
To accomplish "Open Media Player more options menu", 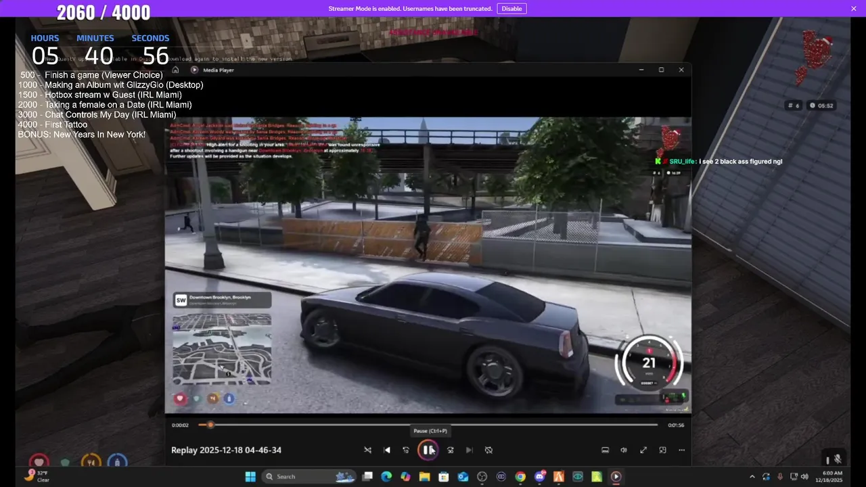I will click(681, 450).
